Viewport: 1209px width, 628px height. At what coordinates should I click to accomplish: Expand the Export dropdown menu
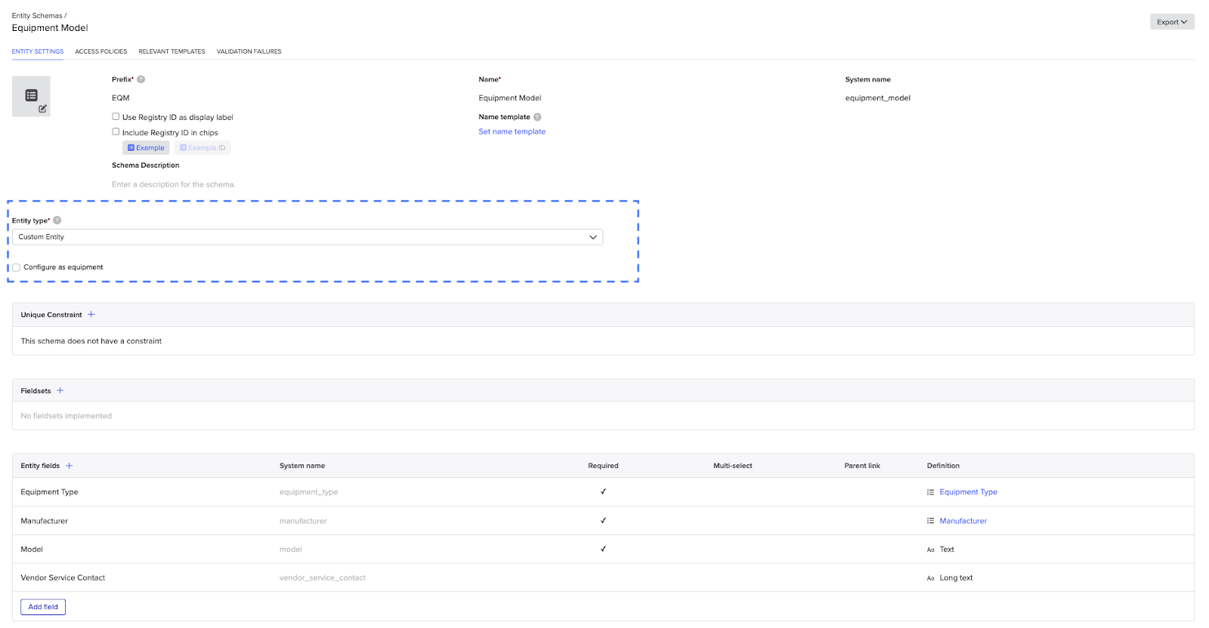click(x=1171, y=22)
